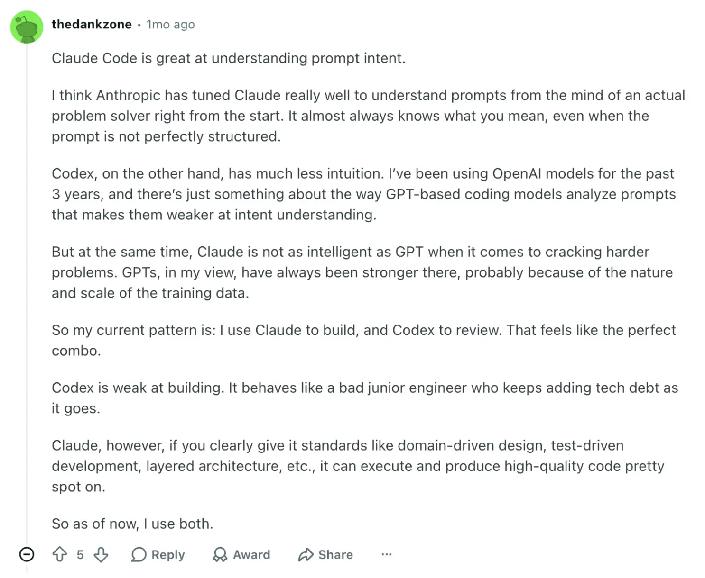Screen dimensions: 705x578
Task: Open thedankzone's profile
Action: [92, 24]
